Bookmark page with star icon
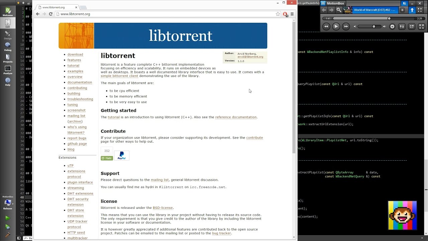Viewport: 428px width, 241px height. (x=278, y=14)
